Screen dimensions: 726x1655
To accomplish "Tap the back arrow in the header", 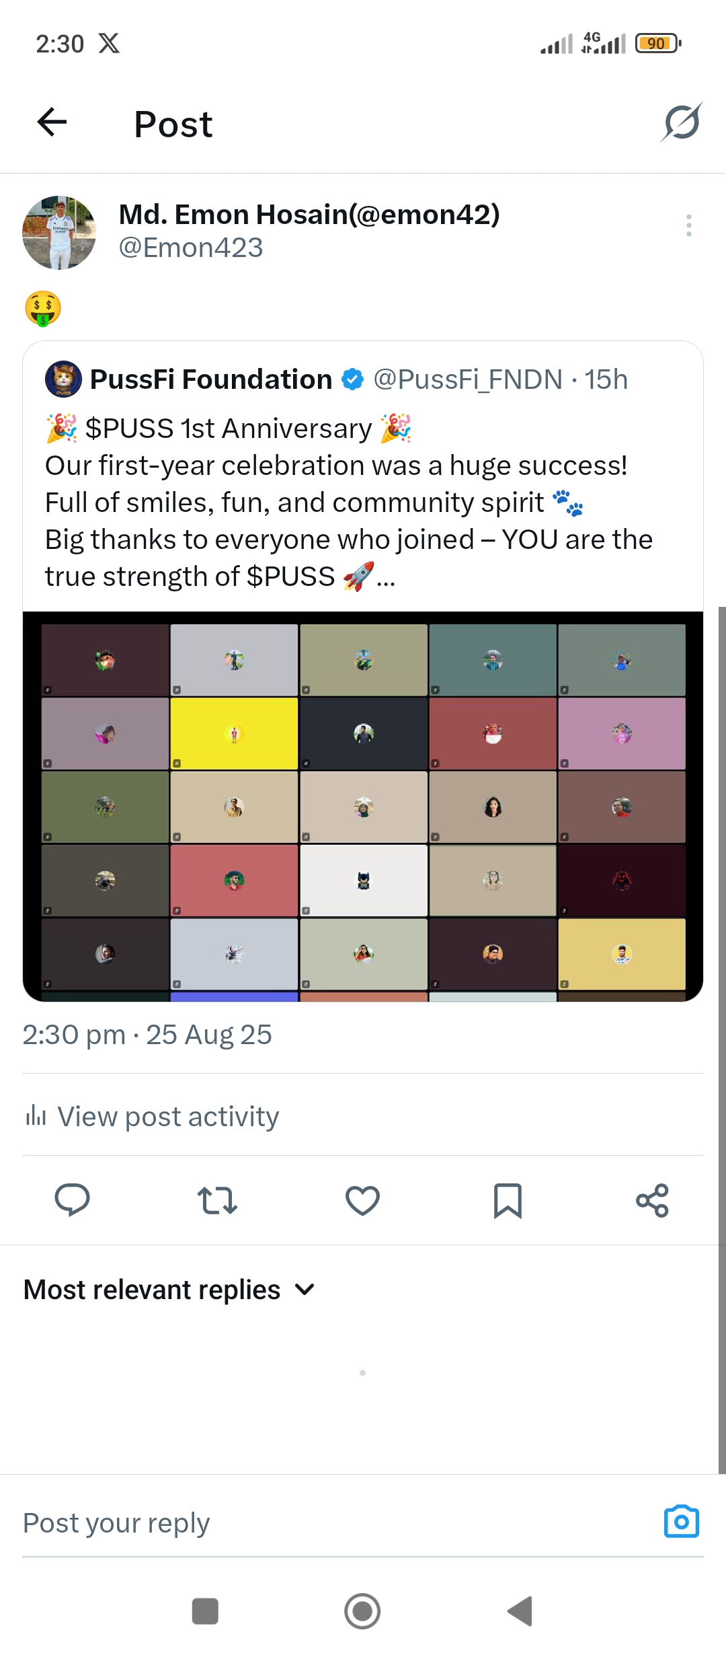I will [52, 122].
